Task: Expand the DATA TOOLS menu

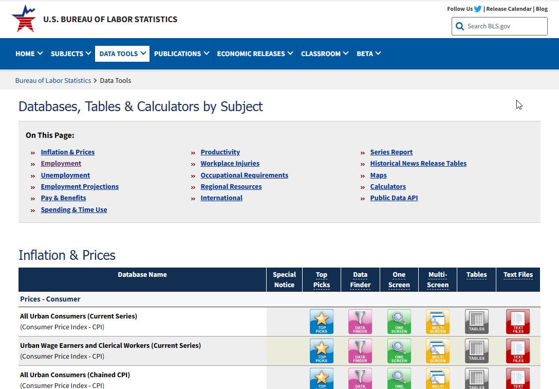Action: tap(122, 54)
